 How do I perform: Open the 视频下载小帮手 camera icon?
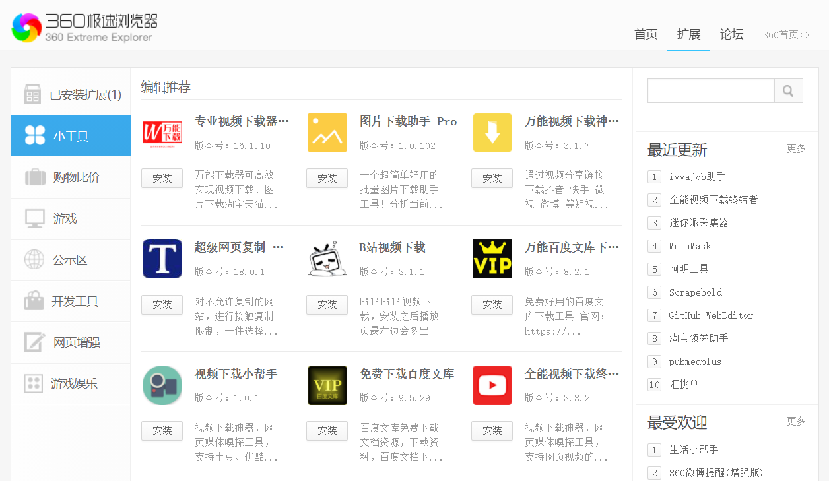[162, 385]
